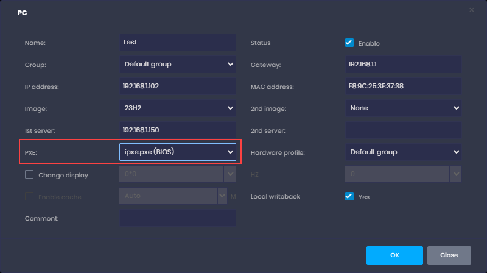Expand the Image dropdown showing 23H2

pyautogui.click(x=177, y=108)
